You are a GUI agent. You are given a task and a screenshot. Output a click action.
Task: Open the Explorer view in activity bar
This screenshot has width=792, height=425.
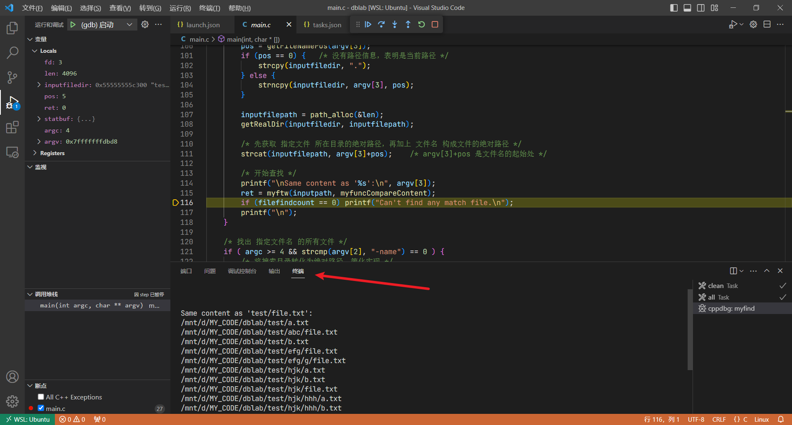tap(12, 28)
